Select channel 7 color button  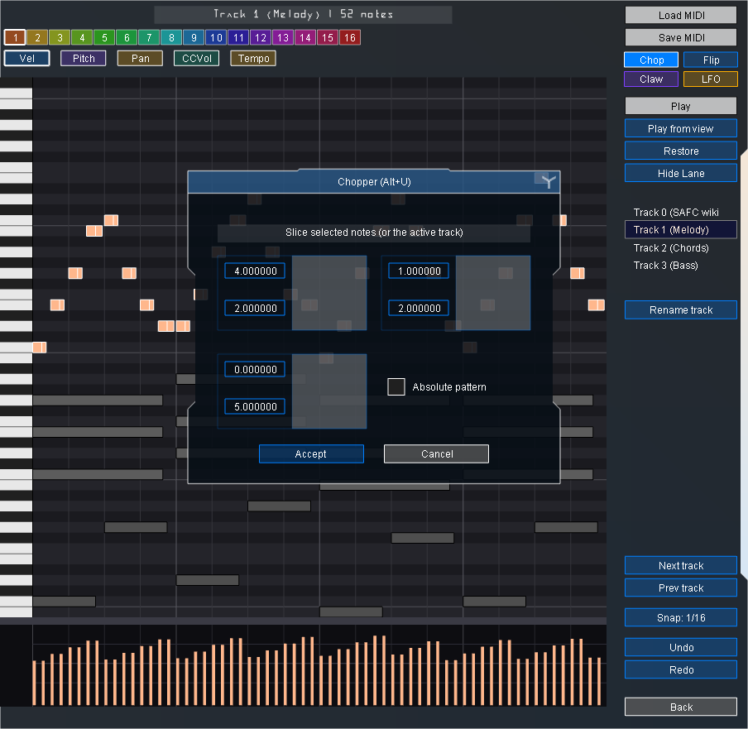149,37
